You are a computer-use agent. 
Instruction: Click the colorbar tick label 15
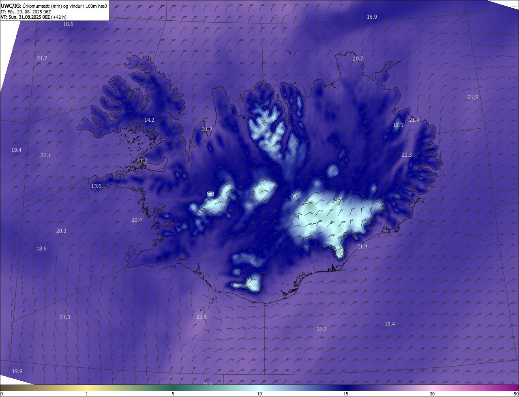point(346,394)
